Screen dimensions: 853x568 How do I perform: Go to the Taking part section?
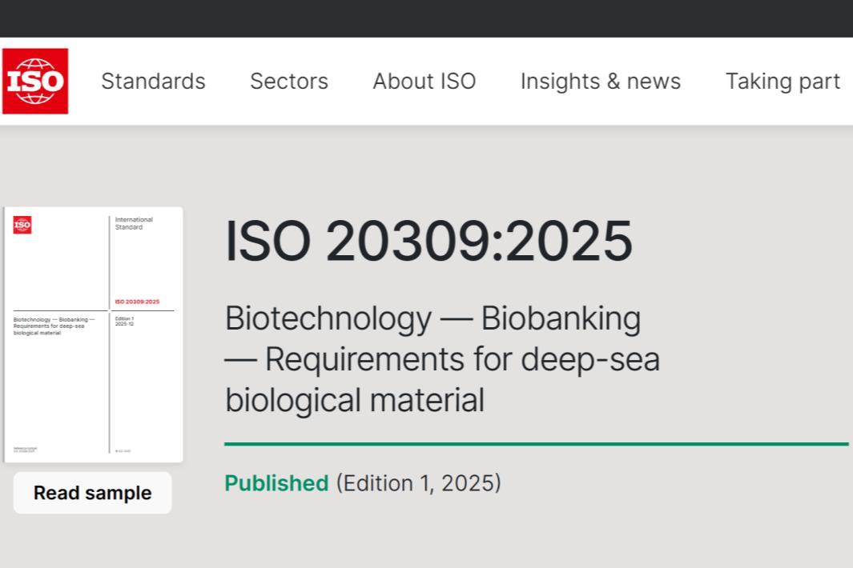coord(782,81)
